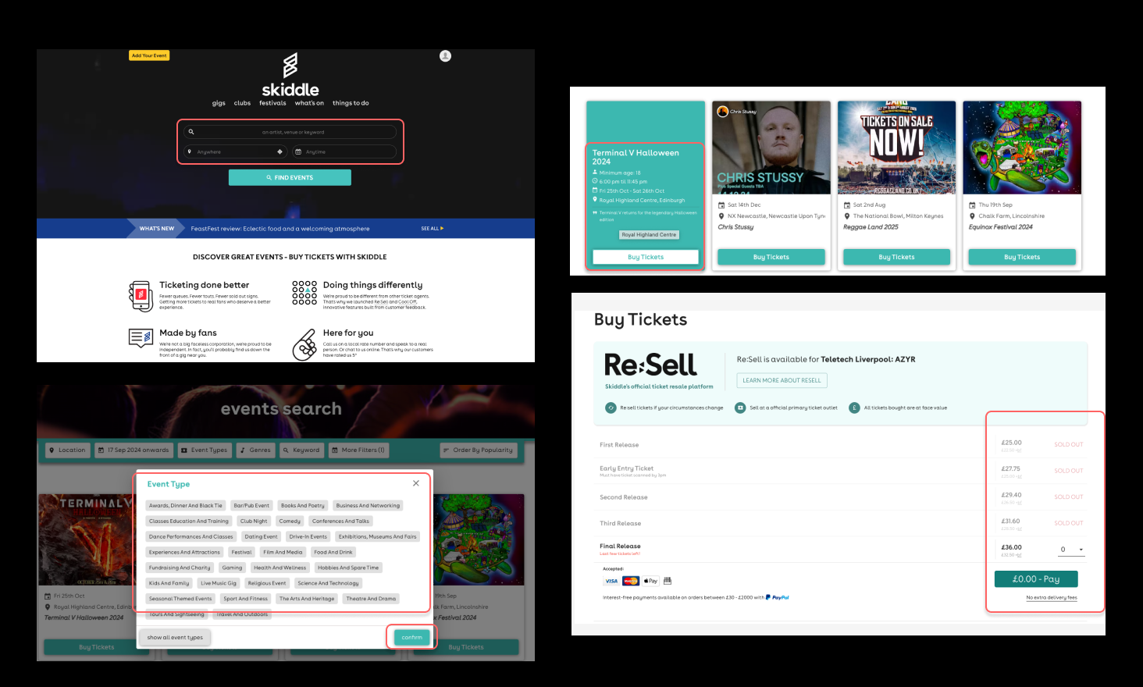
Task: Buy Tickets for Reggae Land 2025
Action: tap(896, 257)
